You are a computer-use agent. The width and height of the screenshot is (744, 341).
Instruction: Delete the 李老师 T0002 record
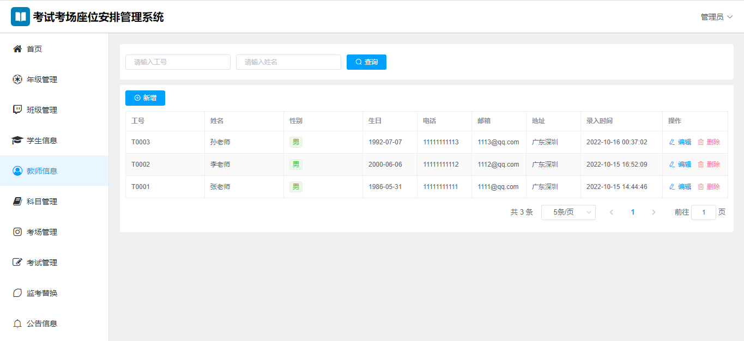coord(709,165)
